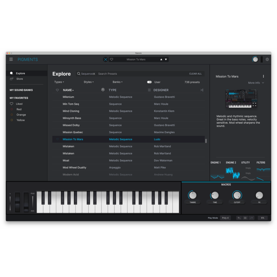This screenshot has height=277, width=277.
Task: Sort by the DESIGNER column header
Action: tap(161, 90)
